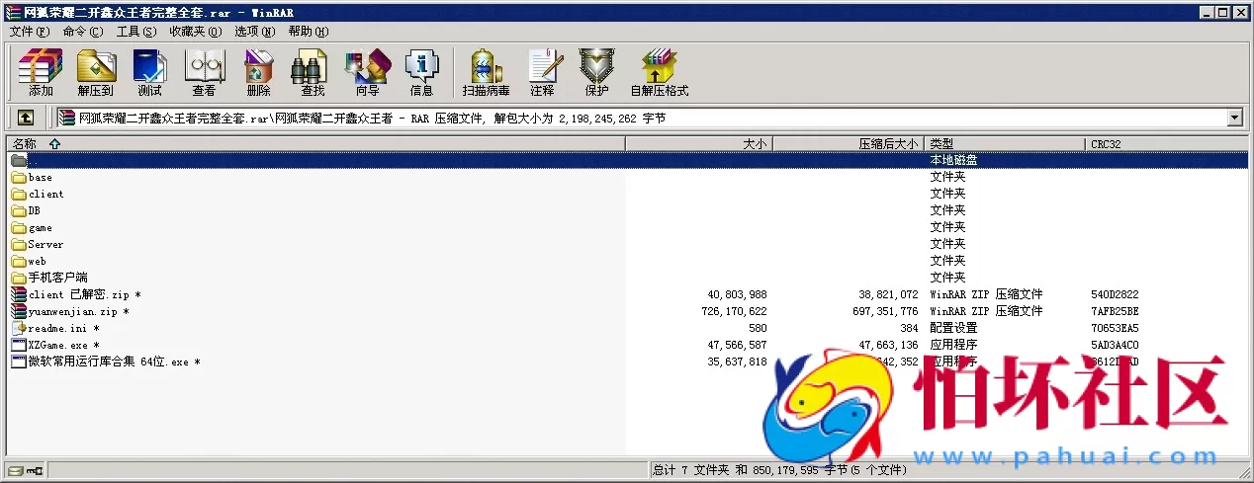Viewport: 1254px width, 483px height.
Task: Click the Delete (删除) toolbar icon
Action: click(x=258, y=73)
